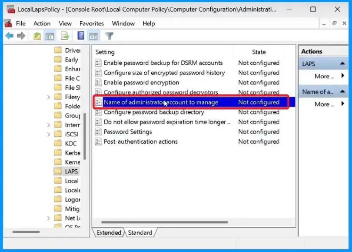Switch to the Standard tab
352x252 pixels.
(140, 232)
